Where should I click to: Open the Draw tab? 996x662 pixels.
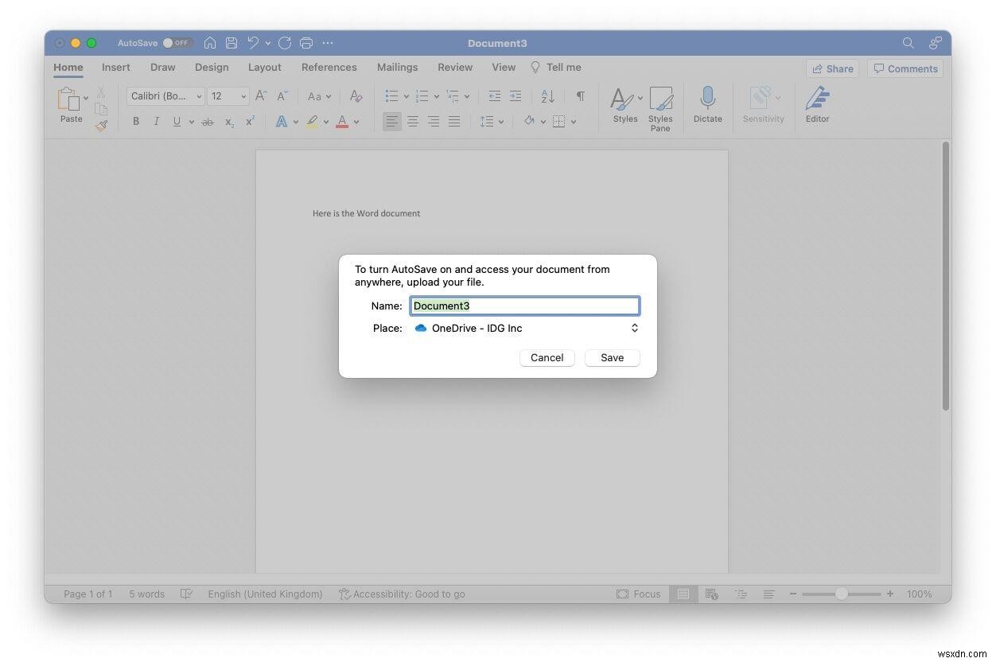[x=163, y=68]
